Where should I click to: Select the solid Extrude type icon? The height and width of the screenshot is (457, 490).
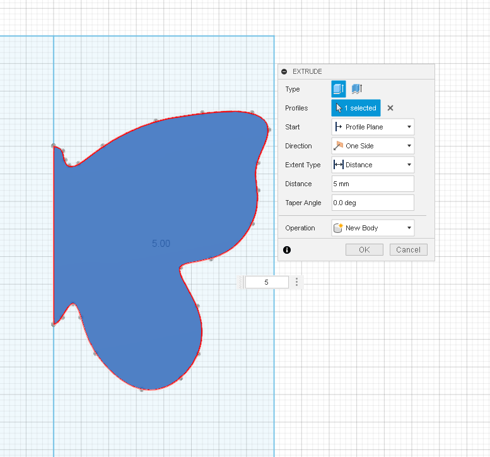pos(339,89)
